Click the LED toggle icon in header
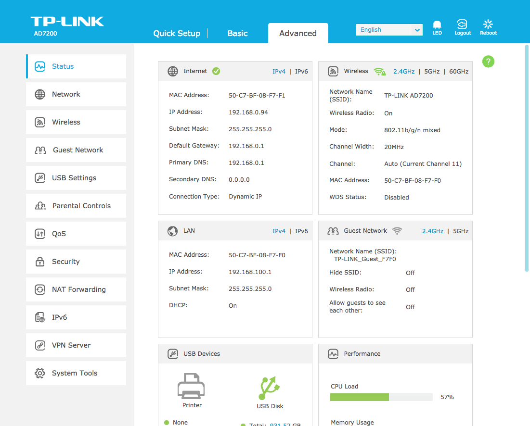The height and width of the screenshot is (426, 530). pos(437,25)
